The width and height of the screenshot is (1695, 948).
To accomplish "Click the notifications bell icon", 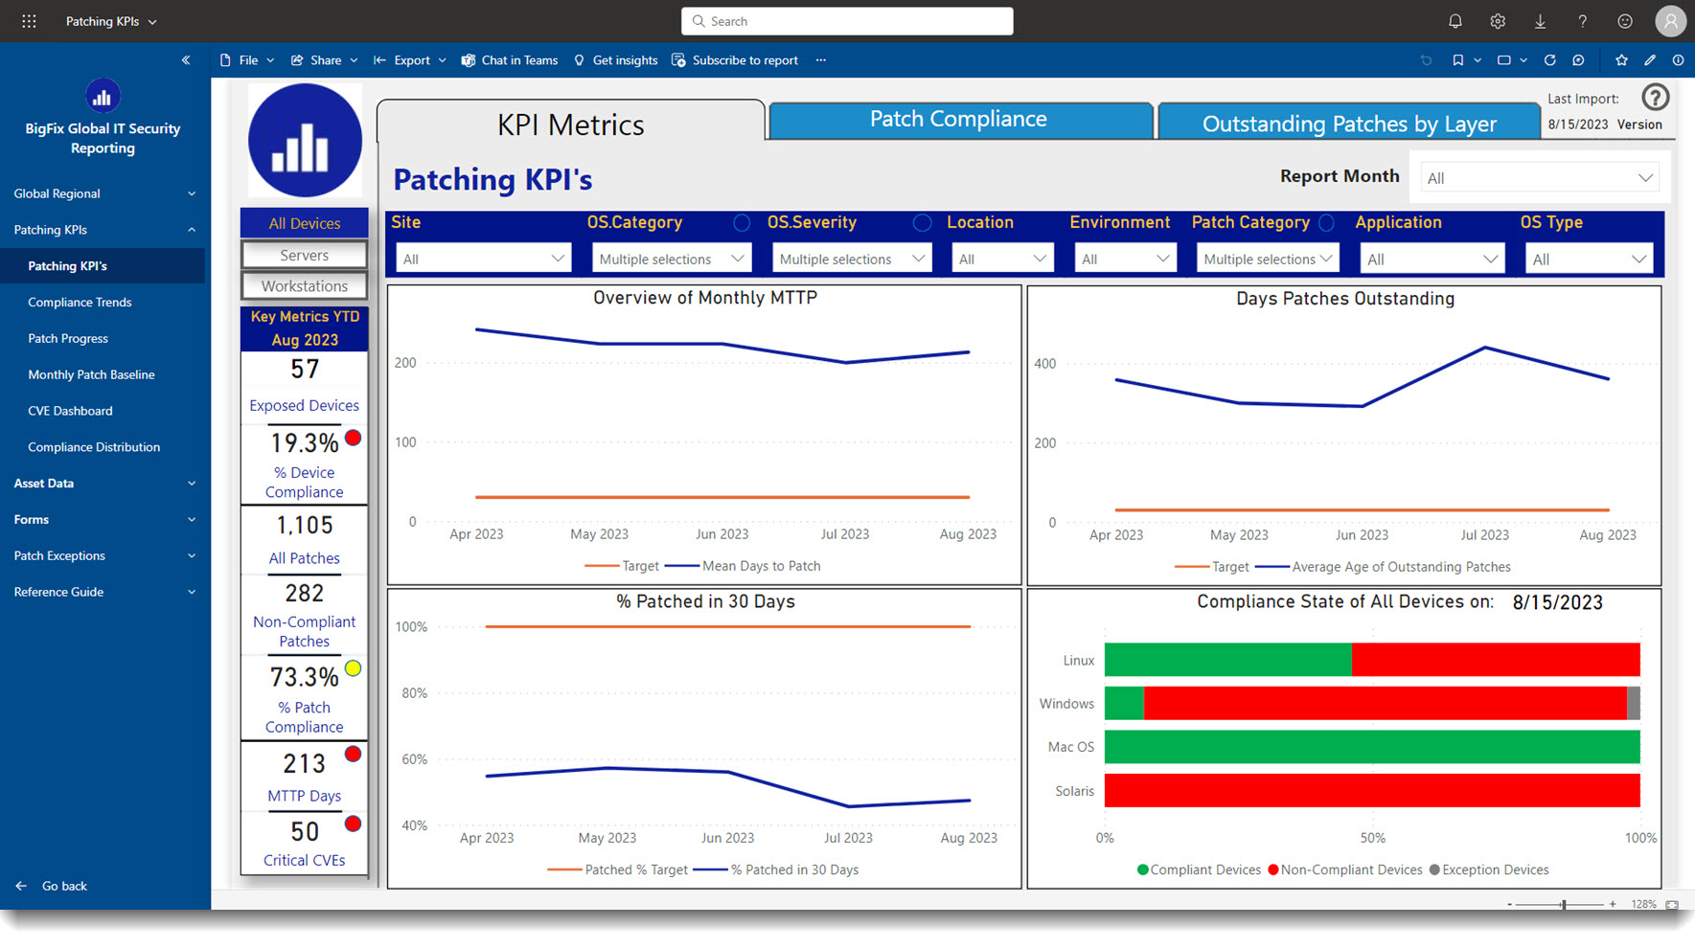I will point(1454,21).
